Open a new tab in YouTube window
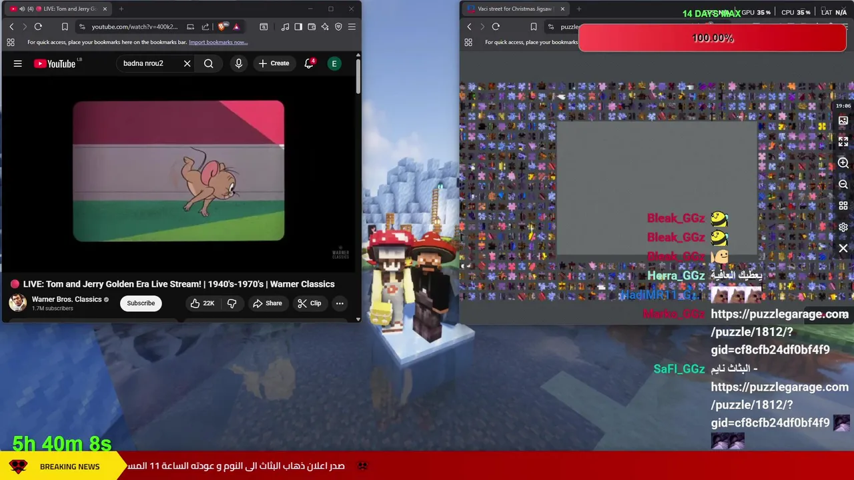The width and height of the screenshot is (854, 480). [x=121, y=9]
